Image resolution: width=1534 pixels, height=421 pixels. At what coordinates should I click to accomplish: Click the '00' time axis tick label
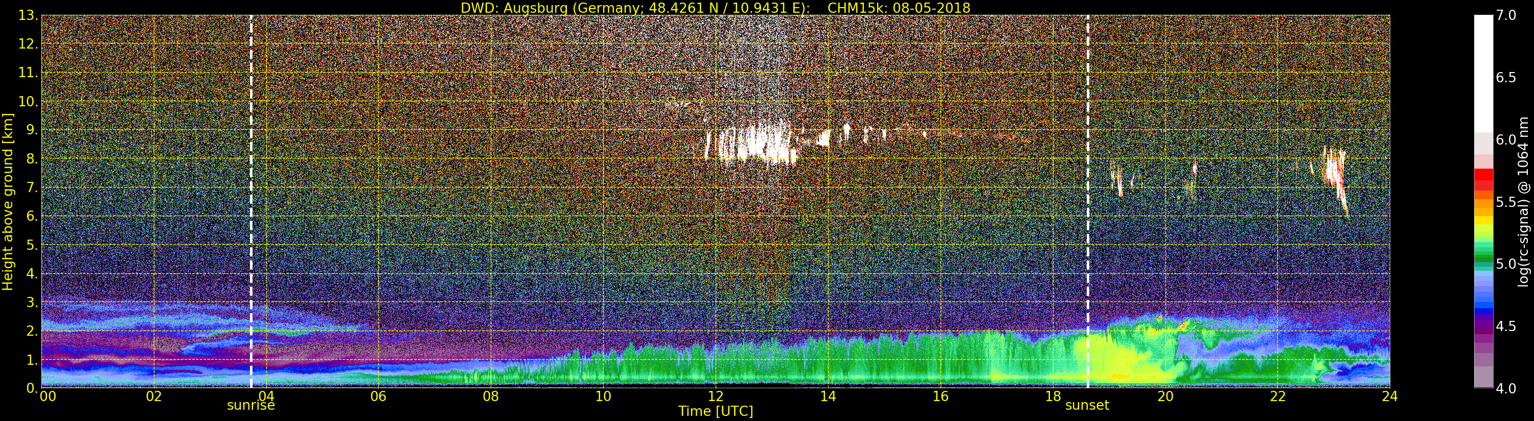pyautogui.click(x=48, y=396)
